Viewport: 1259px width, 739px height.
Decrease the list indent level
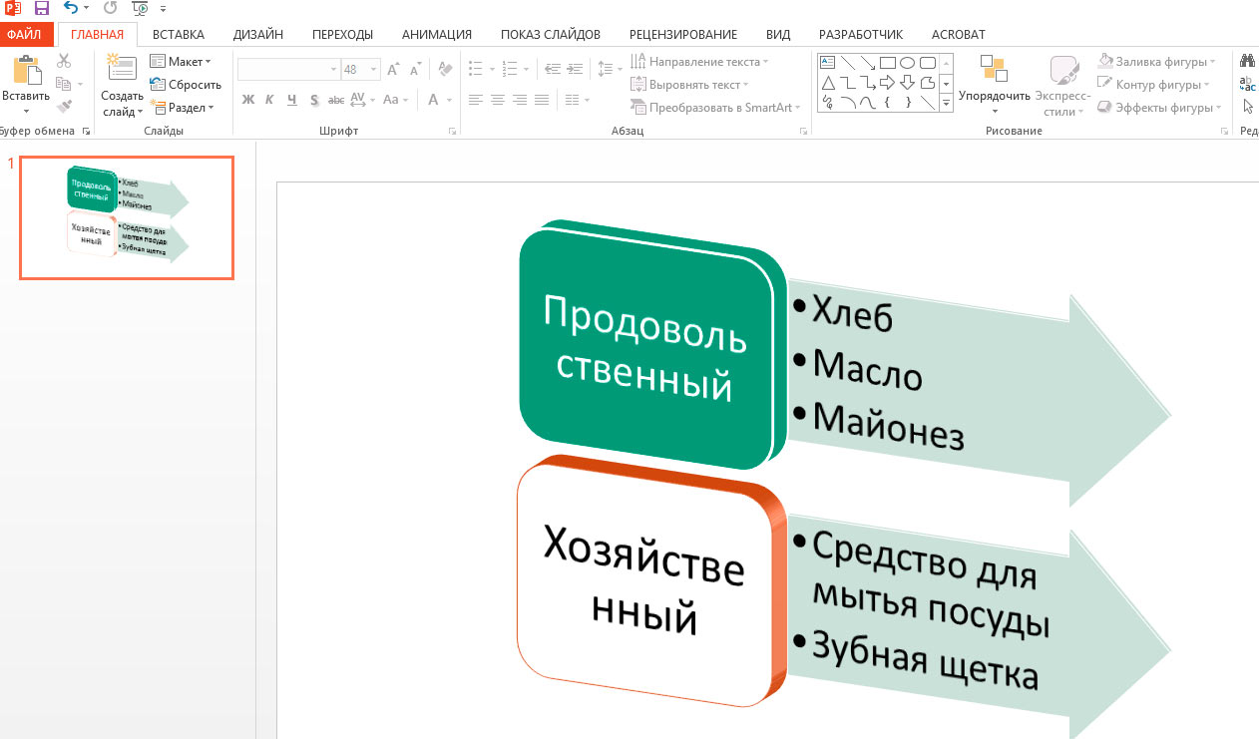coord(552,70)
